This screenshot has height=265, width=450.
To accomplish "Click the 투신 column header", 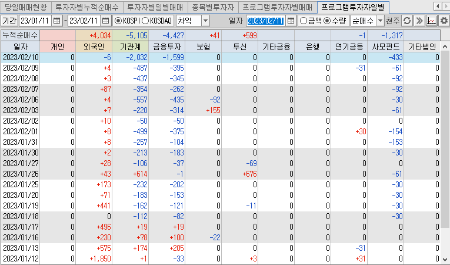I will click(x=239, y=47).
